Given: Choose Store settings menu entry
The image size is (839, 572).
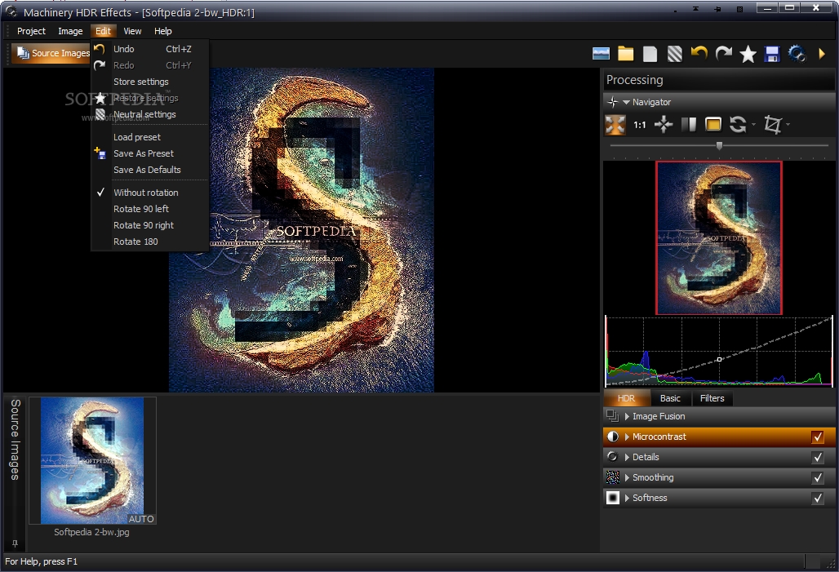Looking at the screenshot, I should click(x=150, y=82).
